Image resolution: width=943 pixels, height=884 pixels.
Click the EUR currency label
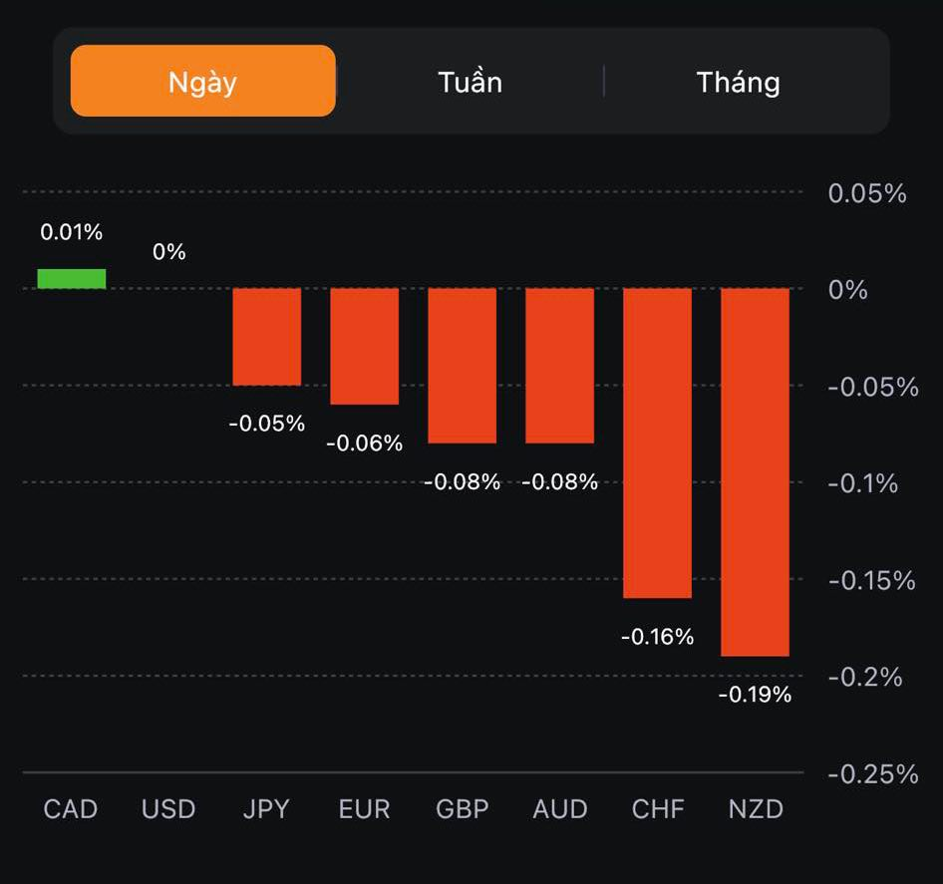pos(365,808)
